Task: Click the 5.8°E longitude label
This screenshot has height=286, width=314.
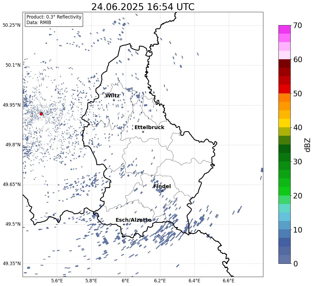Action: (91, 281)
